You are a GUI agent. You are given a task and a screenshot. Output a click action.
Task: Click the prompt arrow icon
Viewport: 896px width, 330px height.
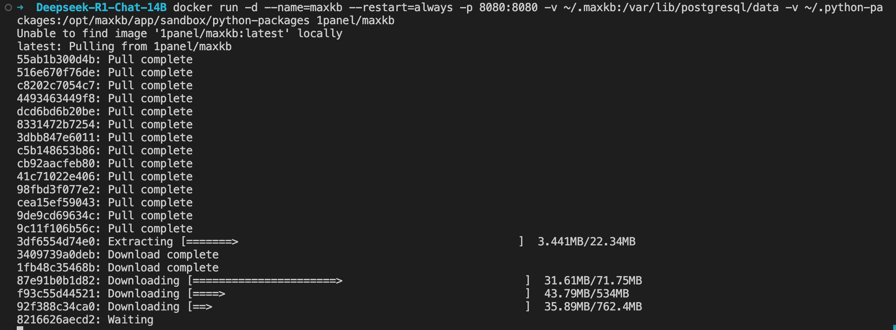coord(20,7)
